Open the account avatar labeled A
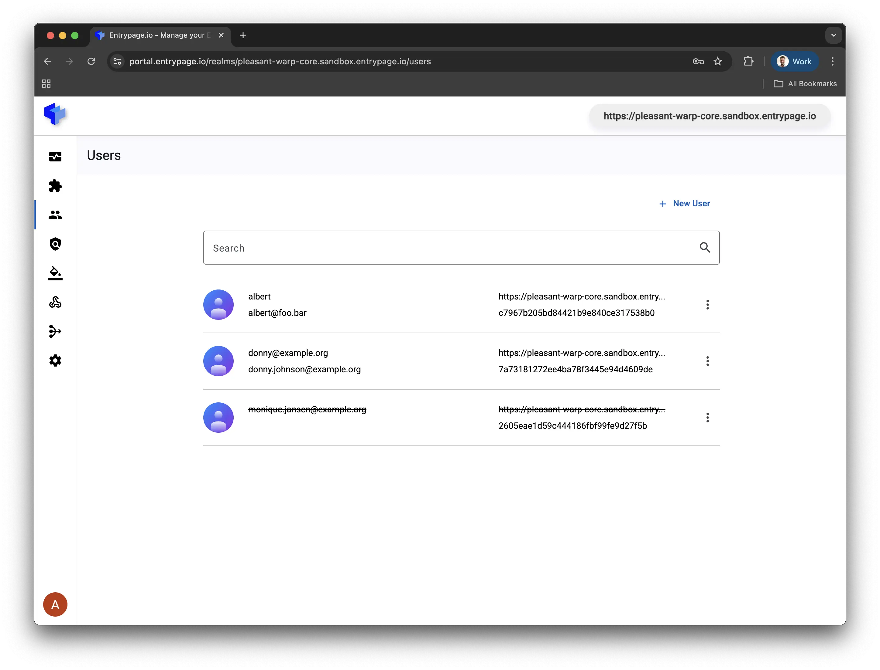Screen dimensions: 880x670 point(55,604)
